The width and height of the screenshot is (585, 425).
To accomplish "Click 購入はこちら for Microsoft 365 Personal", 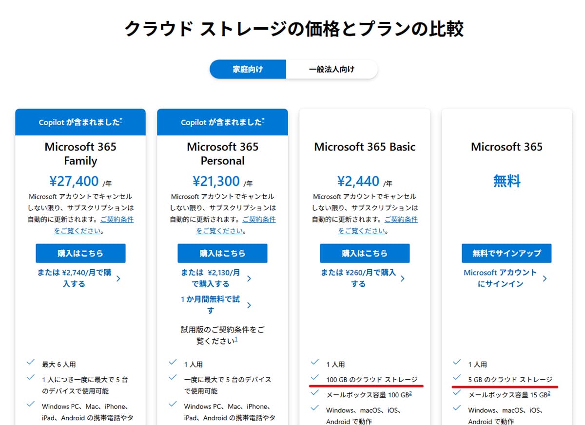I will point(222,253).
